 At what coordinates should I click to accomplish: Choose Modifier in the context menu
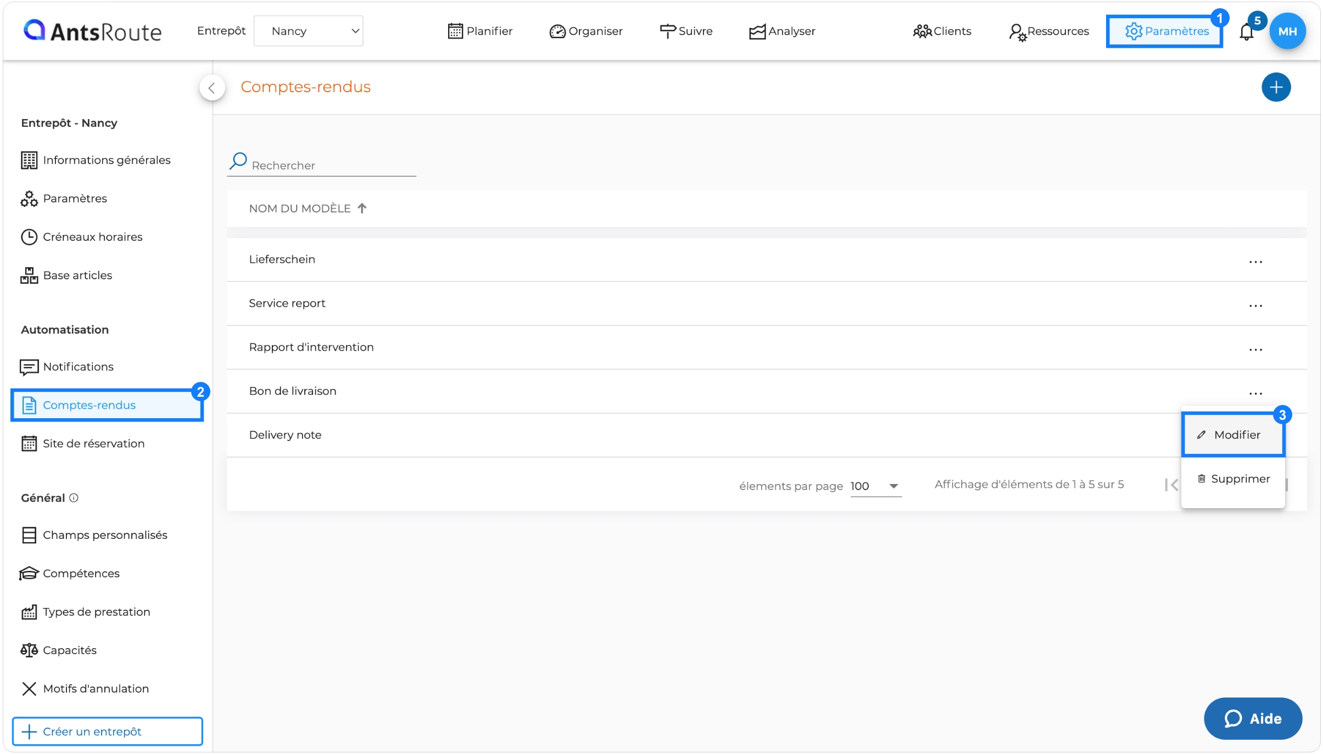[1233, 435]
